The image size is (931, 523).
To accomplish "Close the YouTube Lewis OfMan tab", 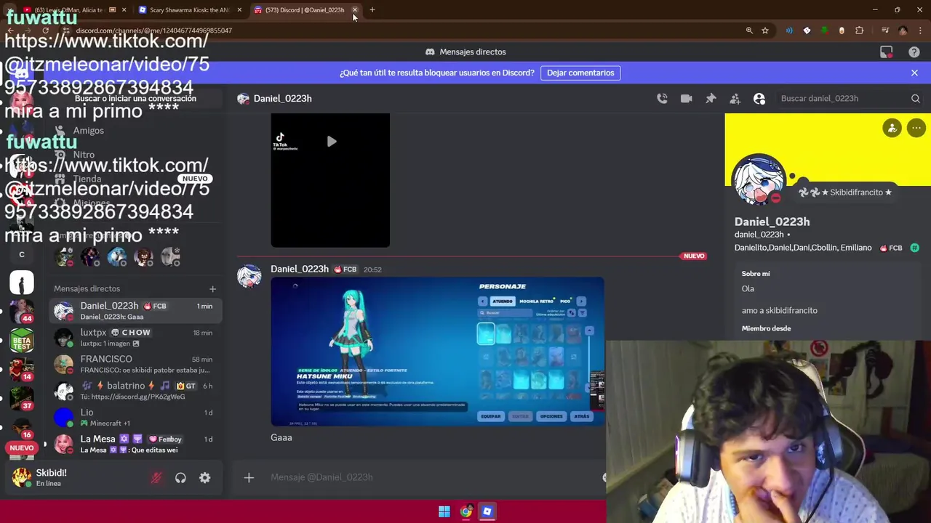I will tap(124, 10).
